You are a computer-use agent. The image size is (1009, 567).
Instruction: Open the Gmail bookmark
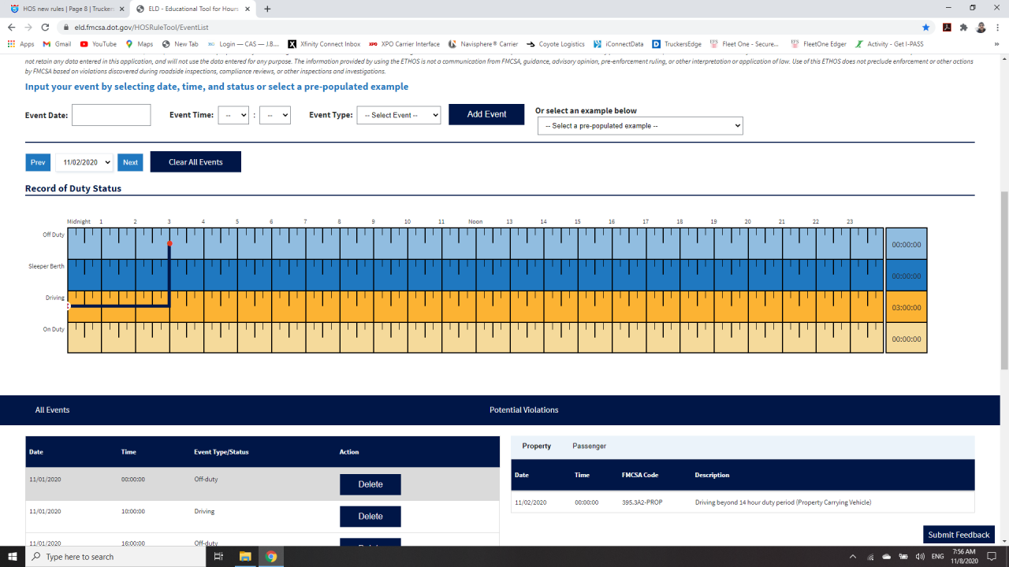[x=57, y=44]
